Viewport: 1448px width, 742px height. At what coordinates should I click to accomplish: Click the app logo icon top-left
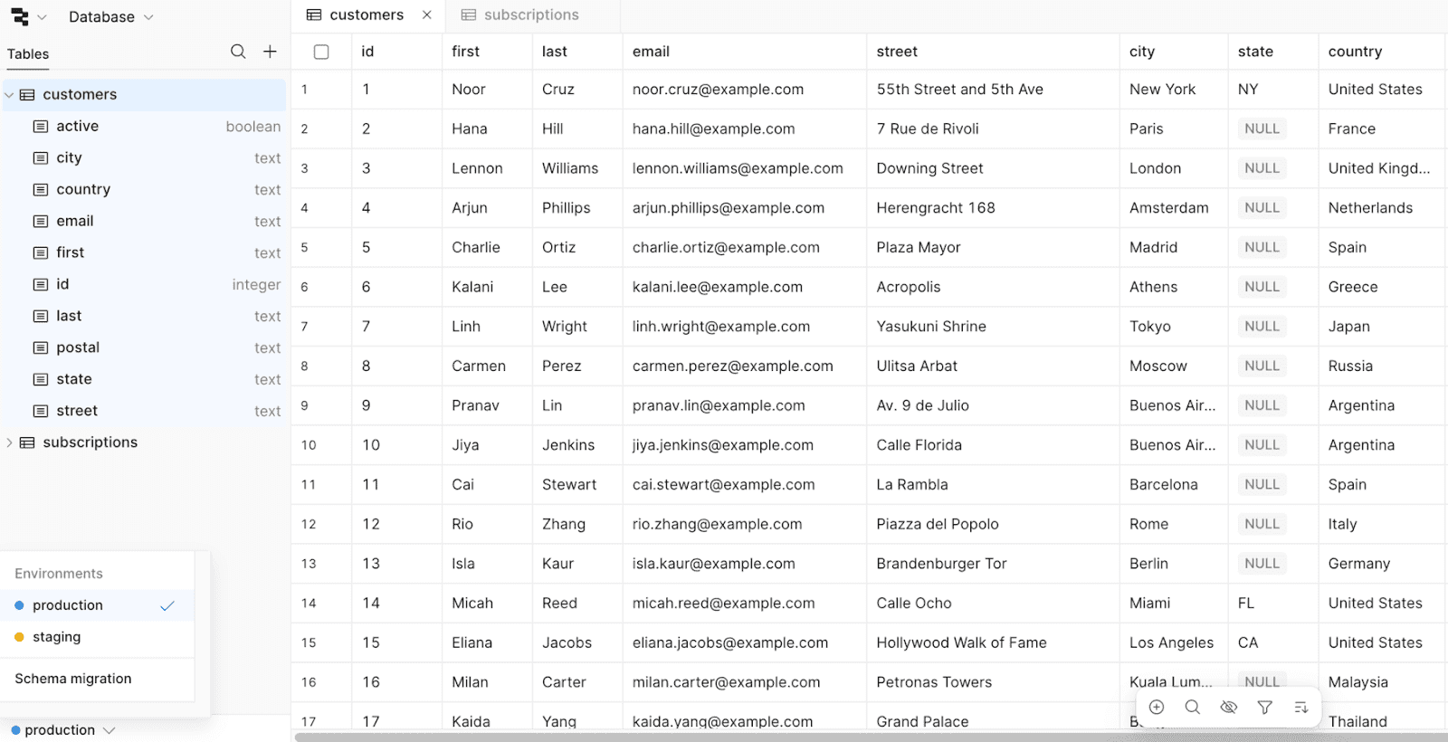(x=20, y=15)
